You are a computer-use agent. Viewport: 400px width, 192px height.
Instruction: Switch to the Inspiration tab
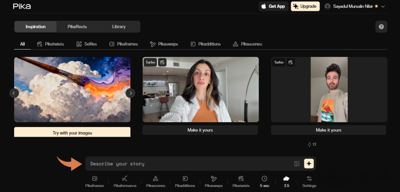click(x=36, y=27)
